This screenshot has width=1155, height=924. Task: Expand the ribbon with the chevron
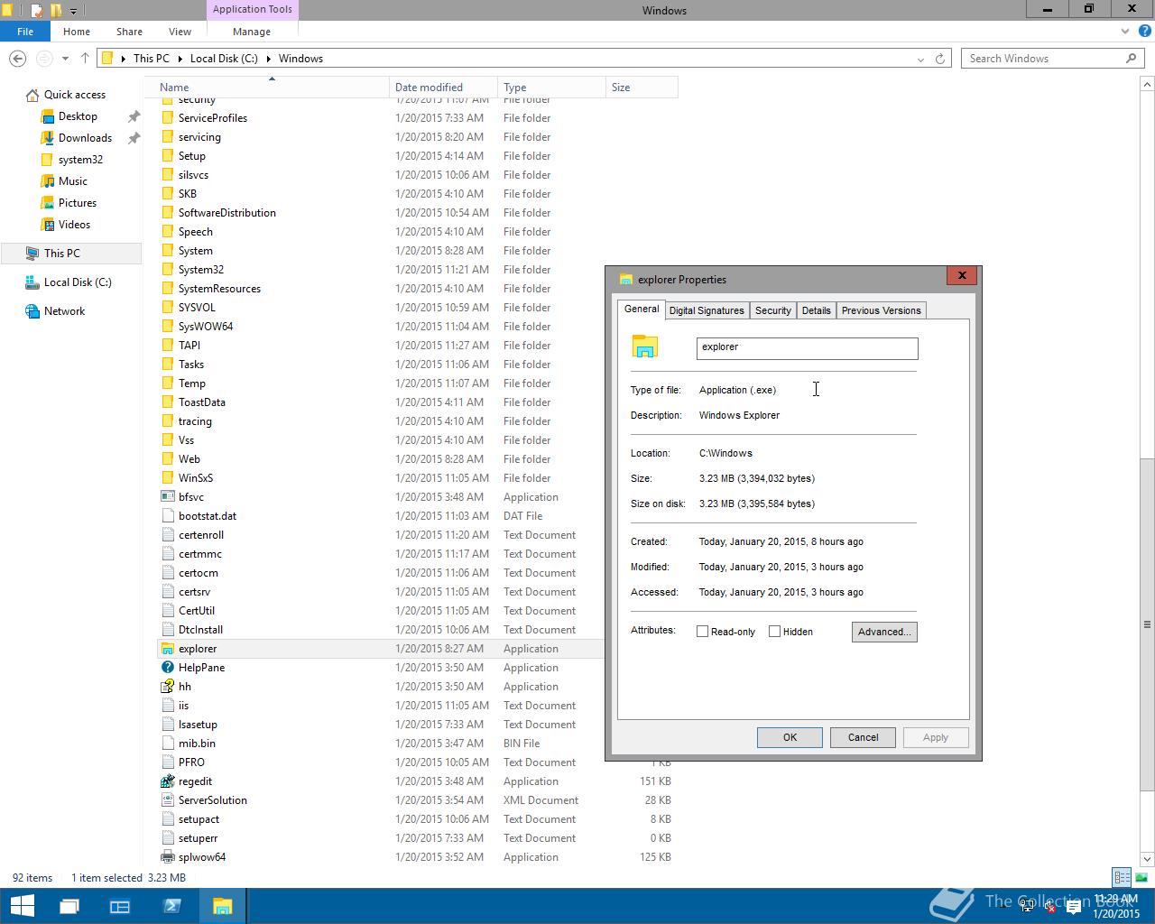(x=1124, y=32)
